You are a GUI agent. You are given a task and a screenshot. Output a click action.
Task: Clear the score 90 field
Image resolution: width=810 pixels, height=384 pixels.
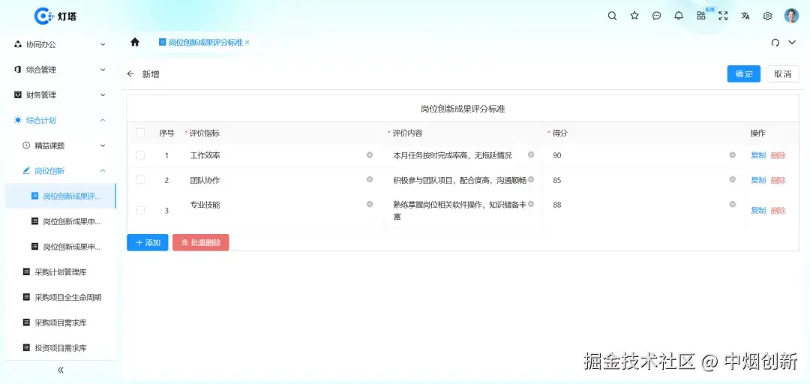click(x=732, y=155)
